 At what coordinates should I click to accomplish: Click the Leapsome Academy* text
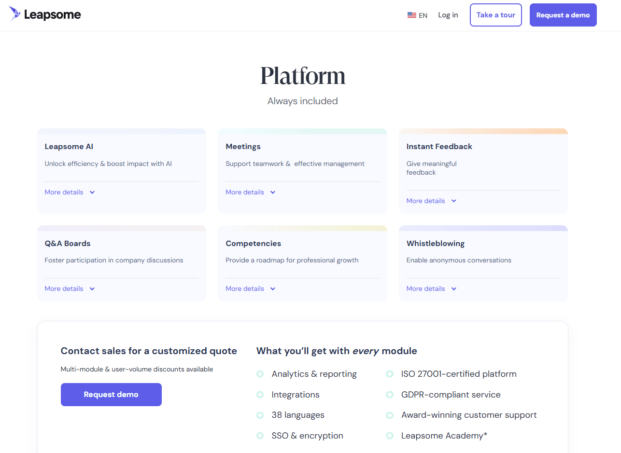coord(444,436)
